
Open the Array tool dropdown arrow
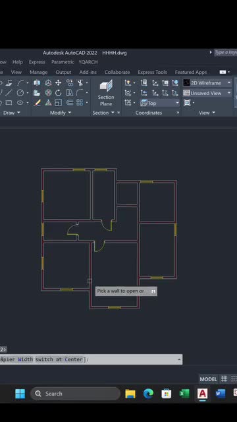click(86, 103)
